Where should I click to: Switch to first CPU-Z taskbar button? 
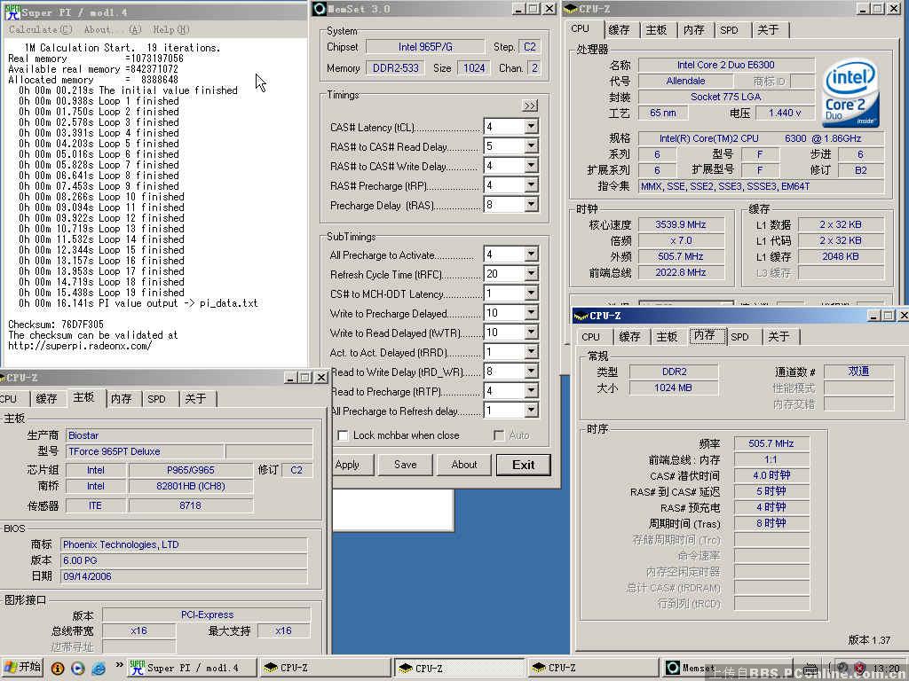tap(325, 668)
